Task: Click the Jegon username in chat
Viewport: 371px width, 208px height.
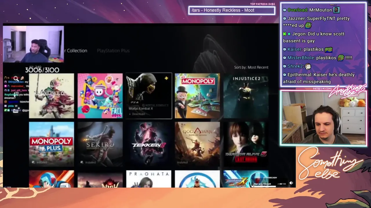Action: point(299,34)
